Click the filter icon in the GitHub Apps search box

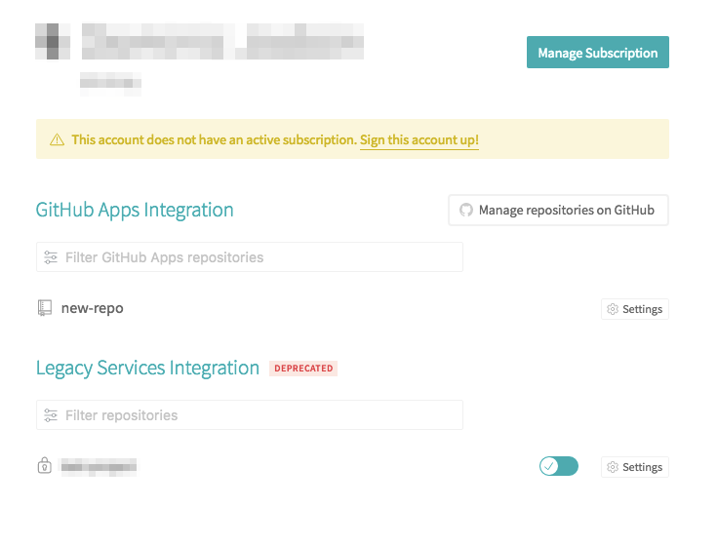click(51, 257)
